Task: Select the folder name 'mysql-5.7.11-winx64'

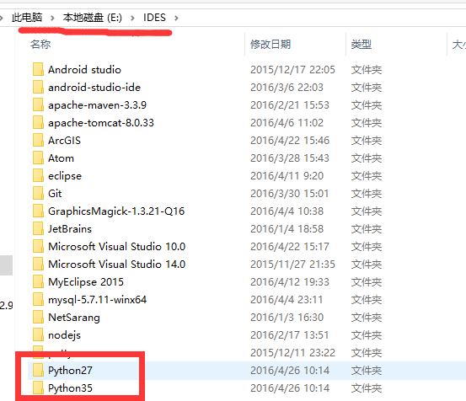Action: coord(97,300)
